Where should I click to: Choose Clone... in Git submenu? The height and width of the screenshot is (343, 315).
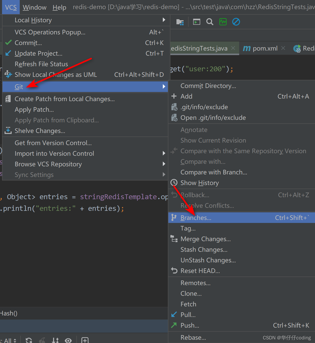coord(242,293)
